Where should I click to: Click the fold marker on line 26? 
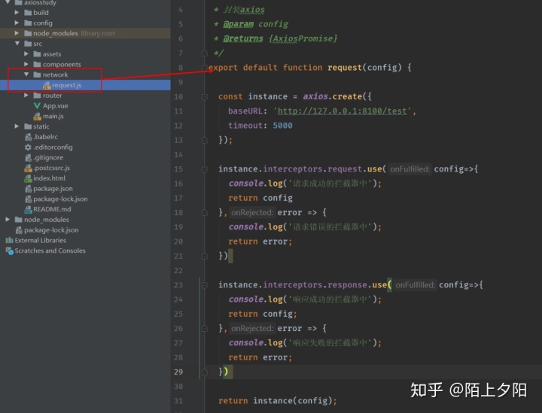pos(204,329)
